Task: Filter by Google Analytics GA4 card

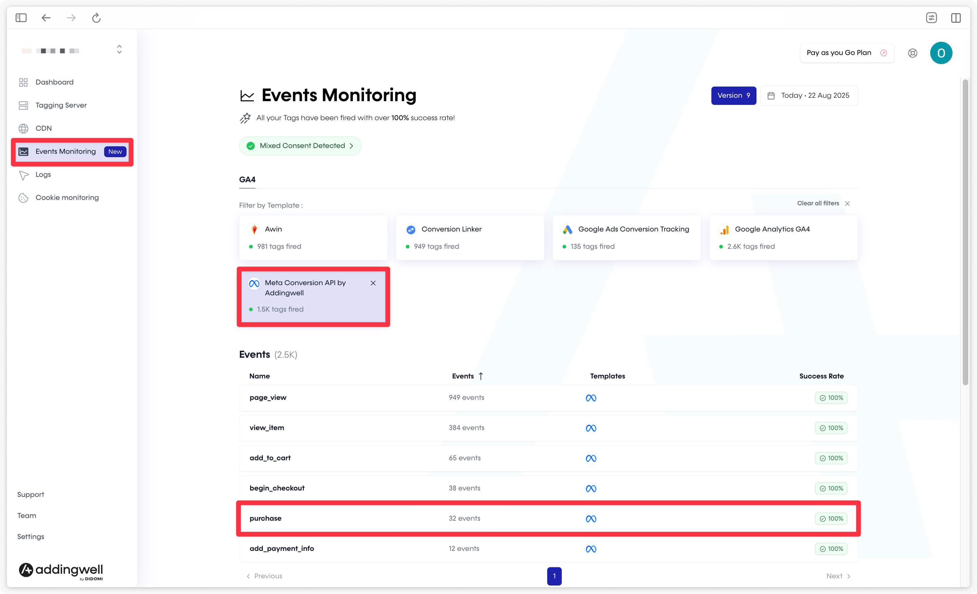Action: coord(783,238)
